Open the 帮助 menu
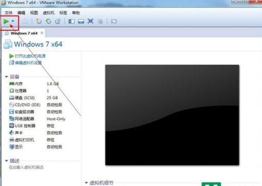 (x=76, y=13)
